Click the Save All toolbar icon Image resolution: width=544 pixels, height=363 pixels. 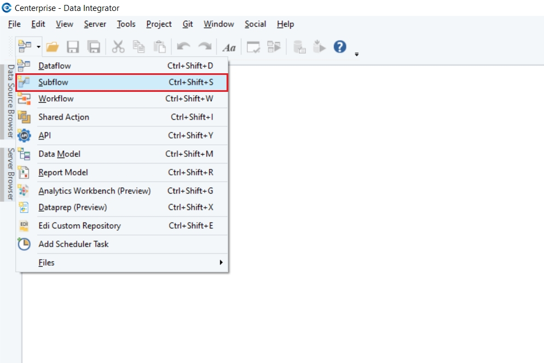pyautogui.click(x=94, y=47)
